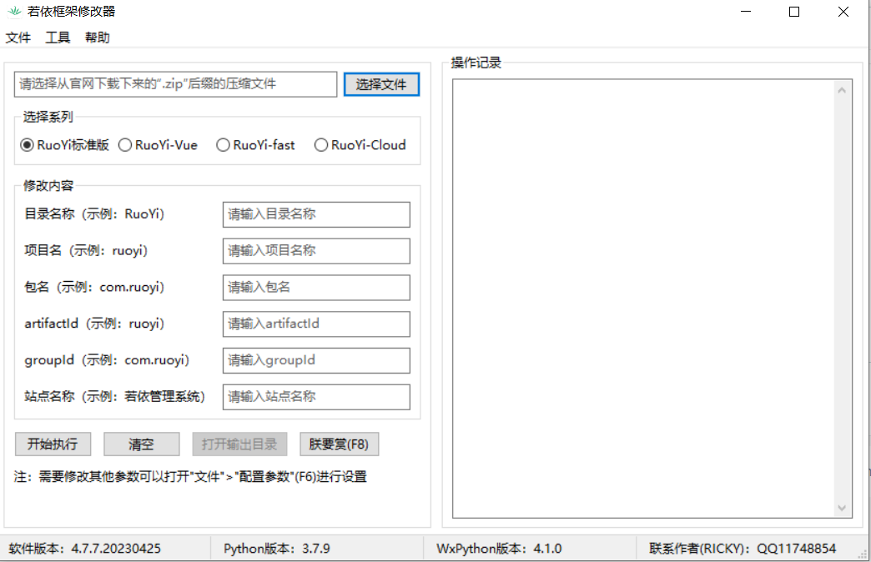Pick the RuoYi-Cloud series option
The image size is (871, 562).
[321, 145]
